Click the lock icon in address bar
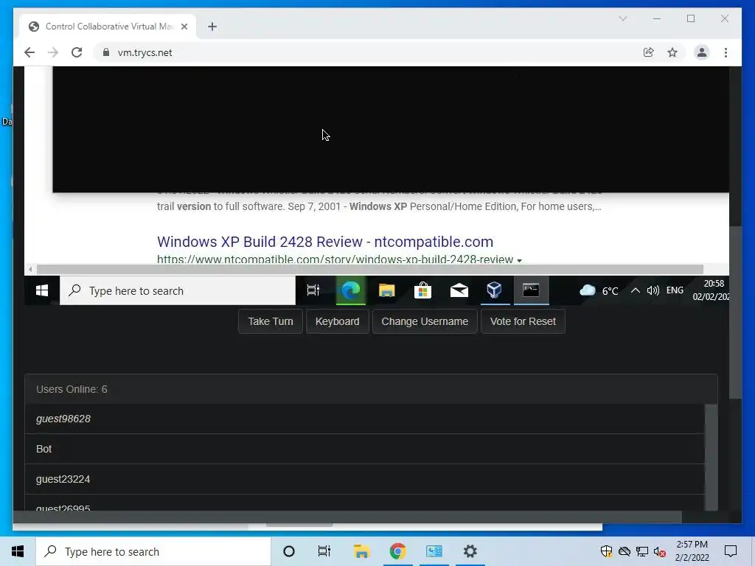 tap(106, 52)
